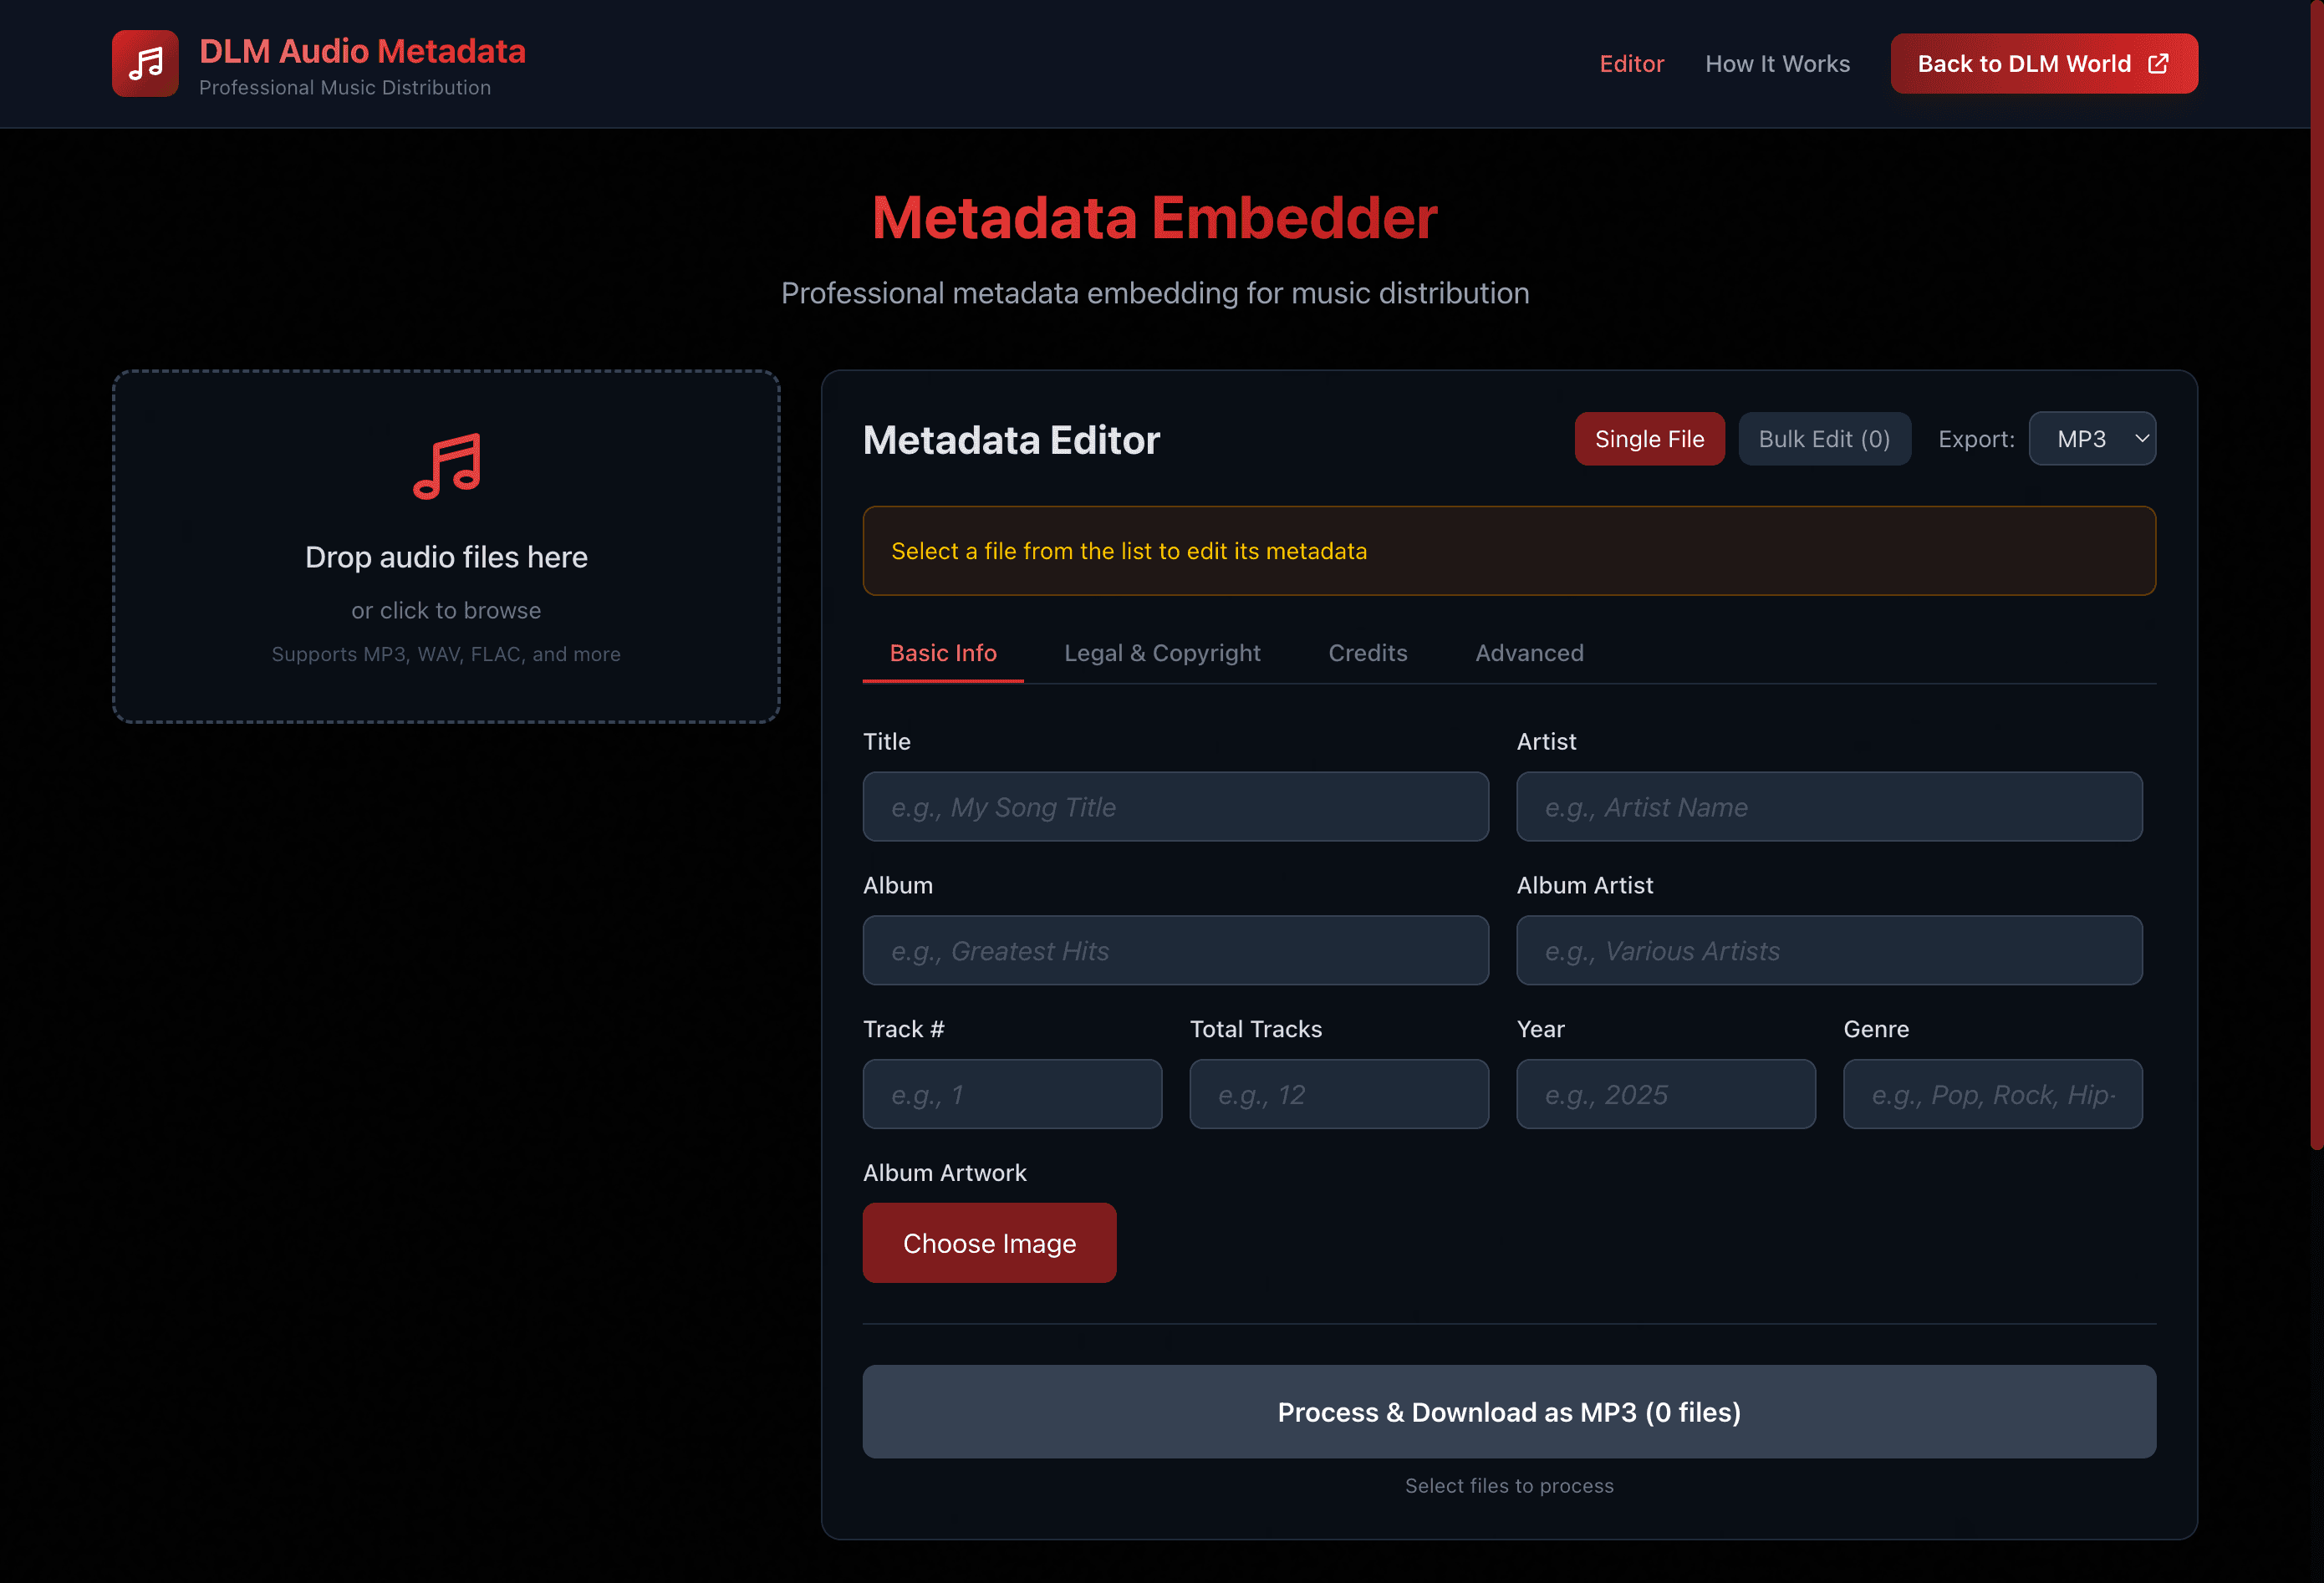Click the 'Select a file from the list' notice
2324x1583 pixels.
(1509, 551)
